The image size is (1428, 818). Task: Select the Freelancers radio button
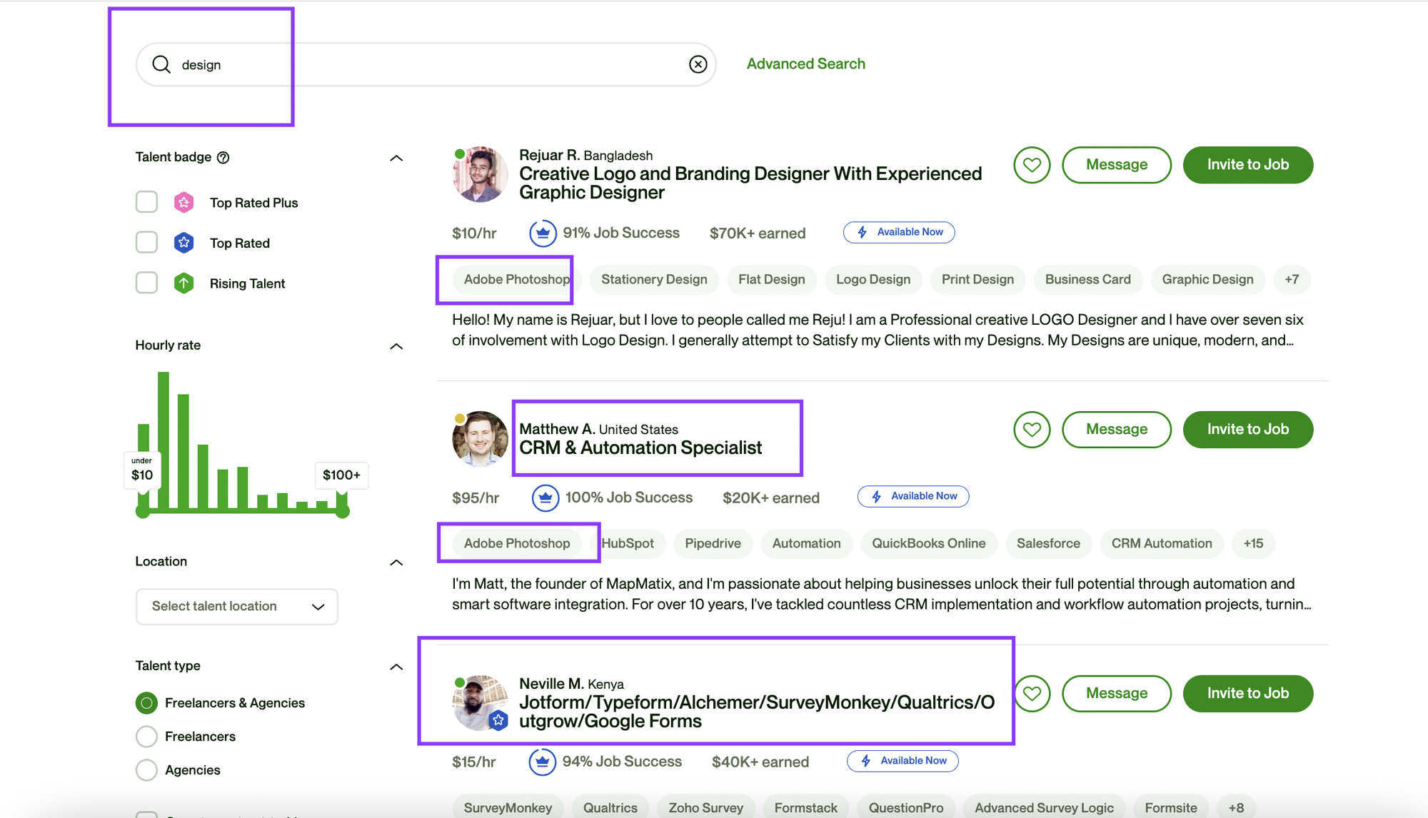tap(146, 736)
